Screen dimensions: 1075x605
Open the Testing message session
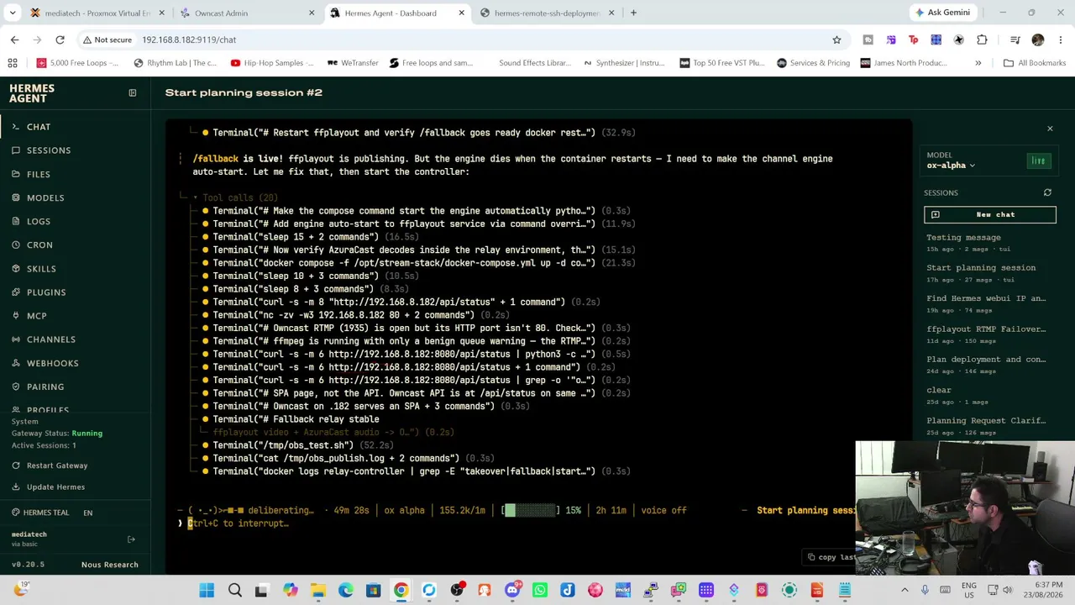pos(990,242)
